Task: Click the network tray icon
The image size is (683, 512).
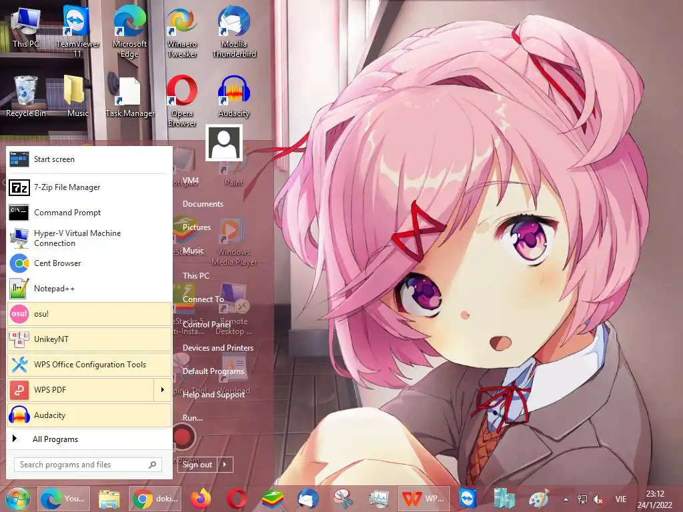Action: coord(582,499)
